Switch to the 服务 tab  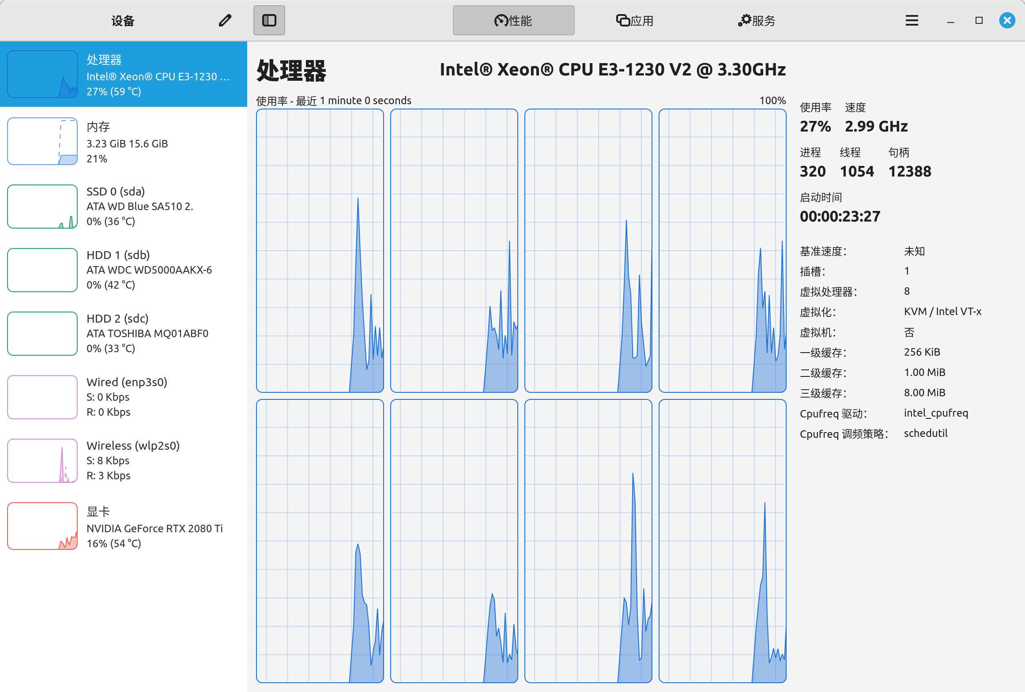pos(757,20)
